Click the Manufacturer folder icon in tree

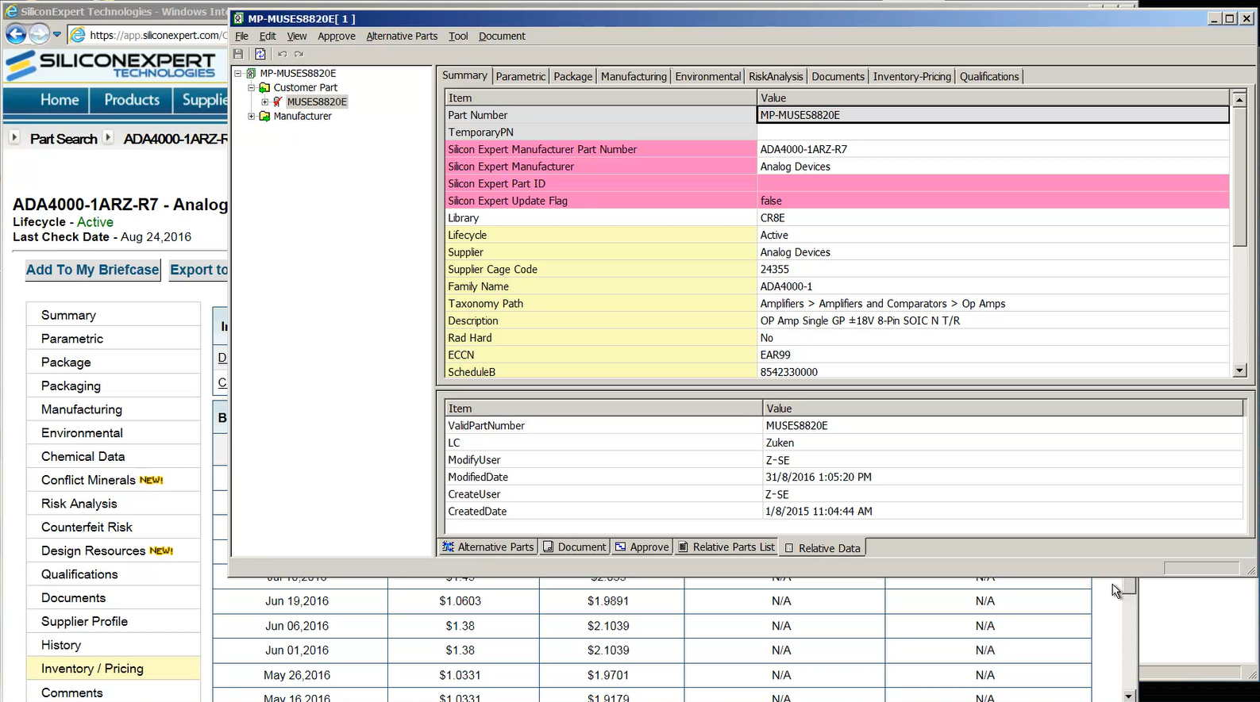click(265, 116)
